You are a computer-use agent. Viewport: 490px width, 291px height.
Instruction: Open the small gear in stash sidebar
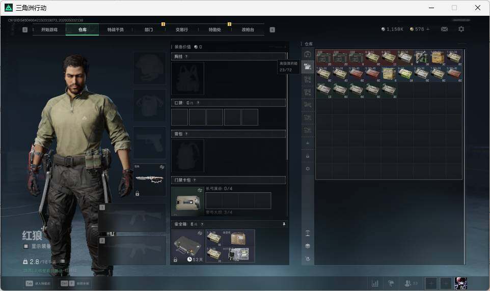[x=308, y=168]
